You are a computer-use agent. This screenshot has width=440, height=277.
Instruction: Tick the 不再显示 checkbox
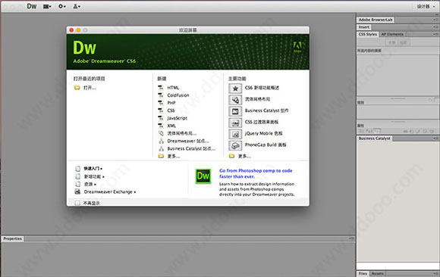coord(77,203)
